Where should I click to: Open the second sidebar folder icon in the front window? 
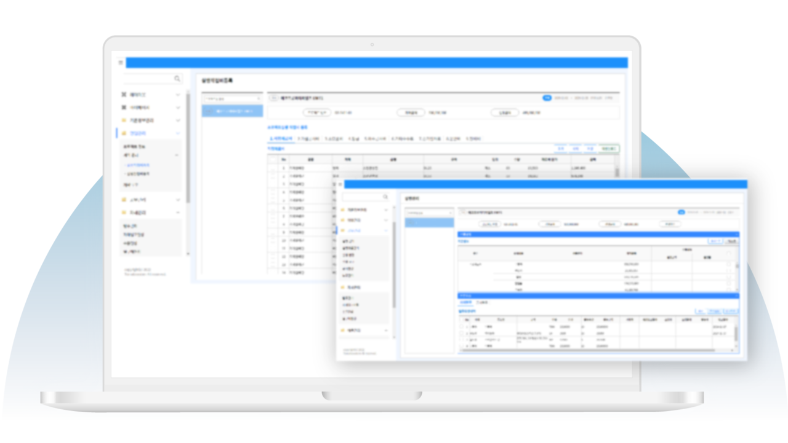(343, 220)
